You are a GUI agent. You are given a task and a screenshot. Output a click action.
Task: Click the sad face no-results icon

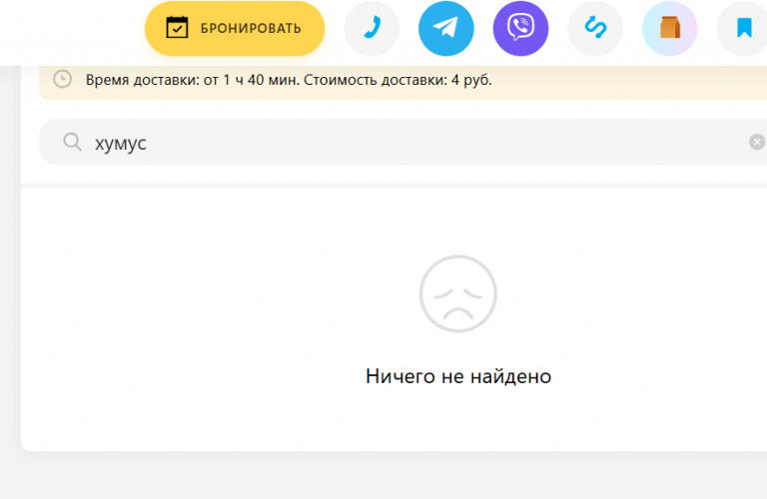458,293
